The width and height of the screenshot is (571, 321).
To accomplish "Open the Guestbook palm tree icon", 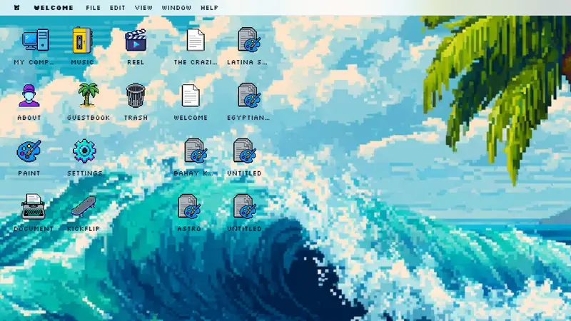I will 89,96.
